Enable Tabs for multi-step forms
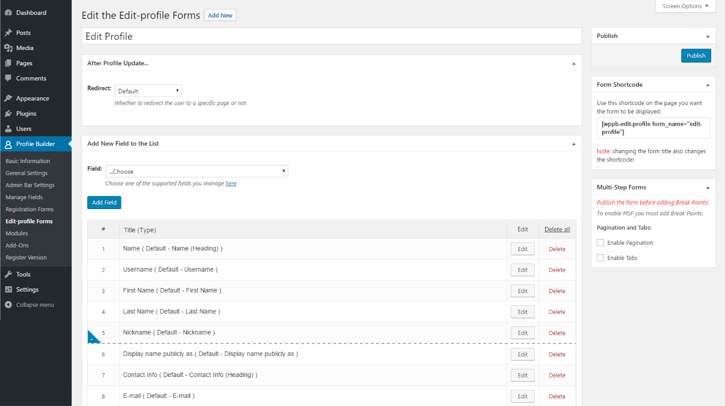The height and width of the screenshot is (406, 725). 600,258
